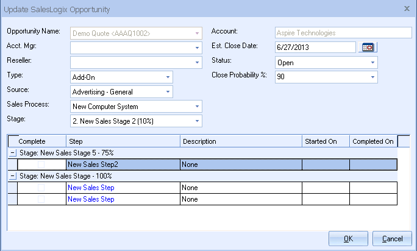Collapse the Stage: New Sales Stage - 100% group

pyautogui.click(x=13, y=176)
